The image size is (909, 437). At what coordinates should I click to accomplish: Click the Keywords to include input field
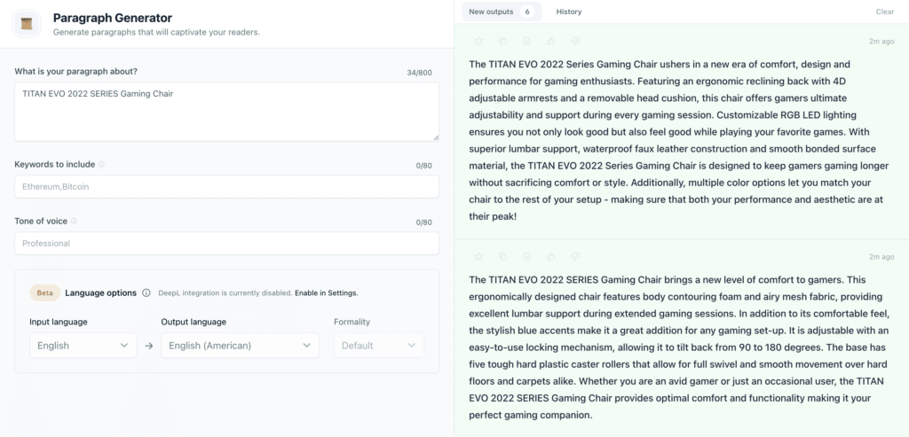click(x=226, y=187)
